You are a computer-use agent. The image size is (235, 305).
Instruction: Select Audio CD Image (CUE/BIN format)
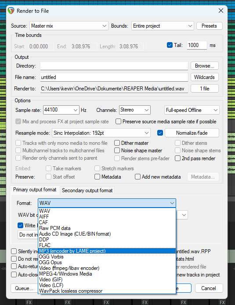pos(107,234)
